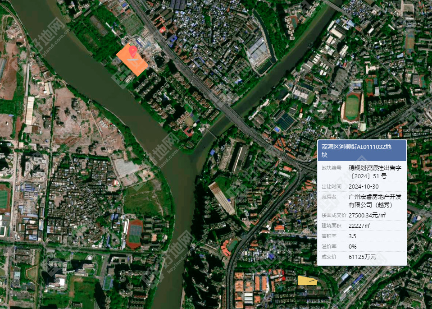Click the 溢价率 value 0%
The height and width of the screenshot is (309, 432).
(352, 246)
